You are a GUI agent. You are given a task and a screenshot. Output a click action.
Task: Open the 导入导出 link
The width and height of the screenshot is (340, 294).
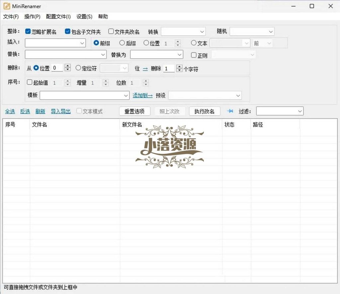click(61, 111)
